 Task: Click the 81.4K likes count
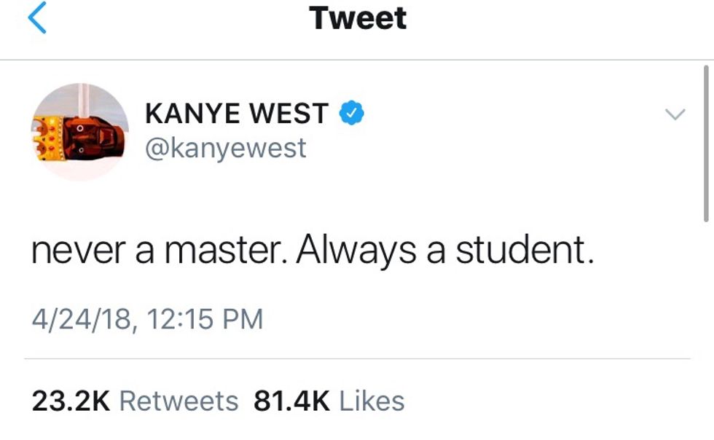[291, 401]
